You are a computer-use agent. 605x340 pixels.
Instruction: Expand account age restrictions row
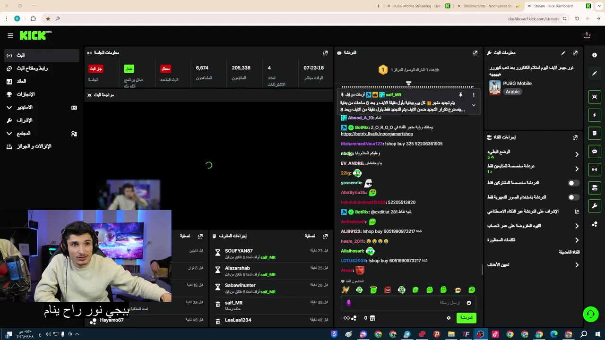pos(533,226)
